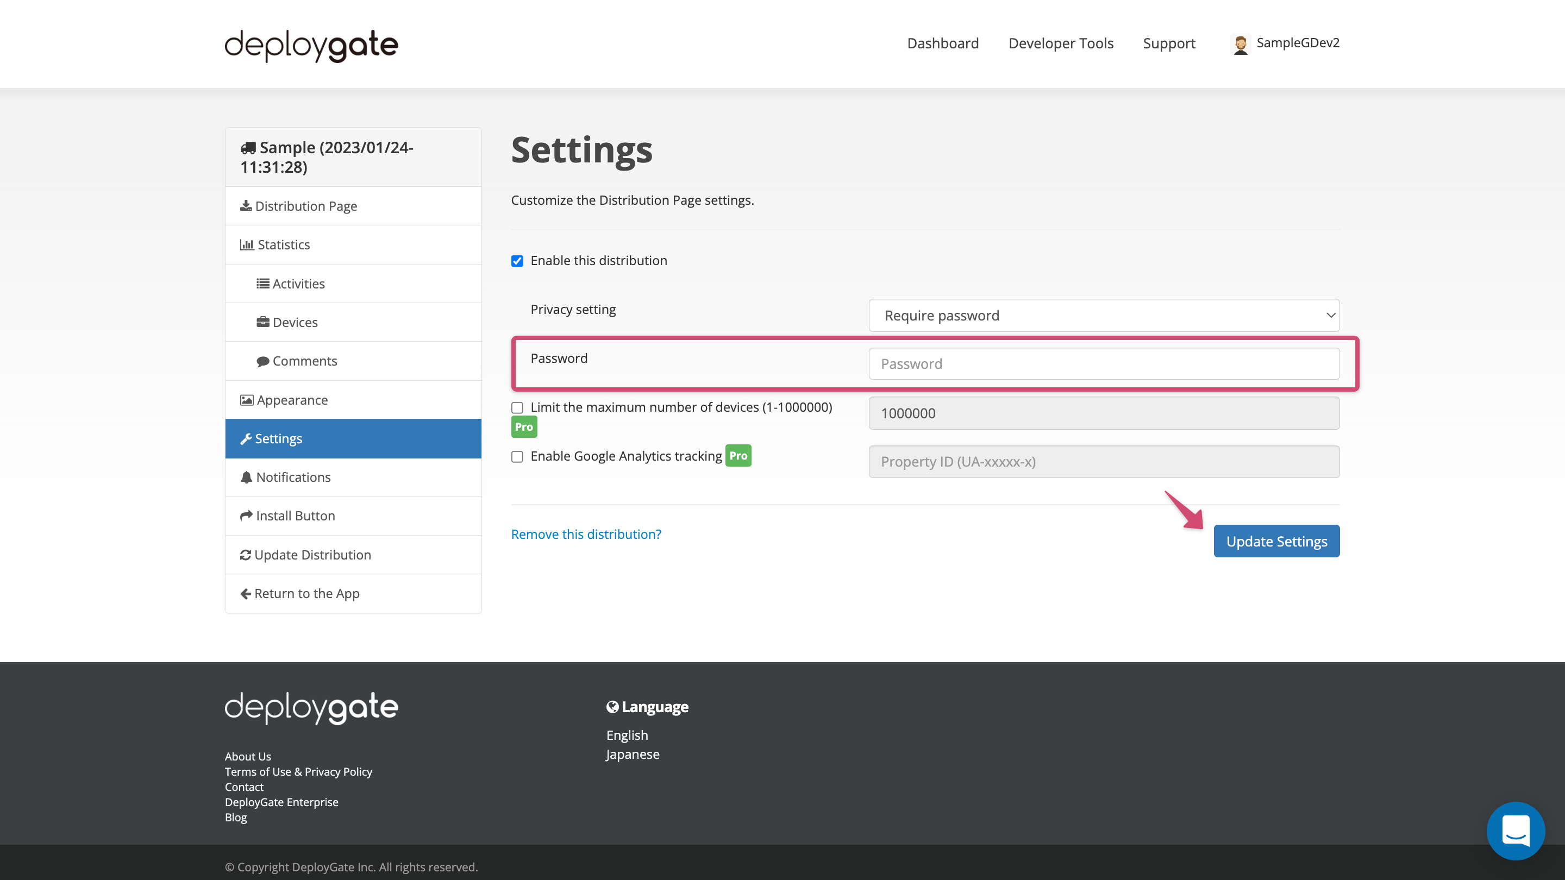Switch to the Settings sidebar tab
This screenshot has height=880, width=1565.
[x=279, y=438]
